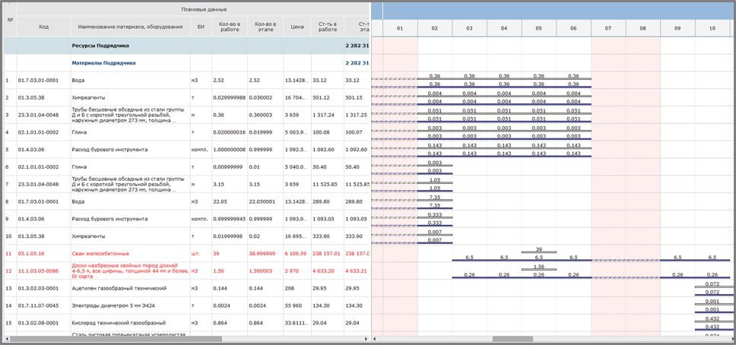Click the 'Цена' column header

(x=297, y=27)
